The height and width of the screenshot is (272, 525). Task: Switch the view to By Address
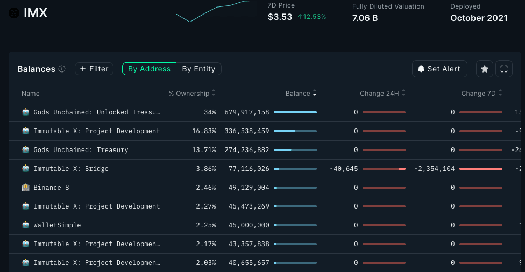click(x=149, y=69)
